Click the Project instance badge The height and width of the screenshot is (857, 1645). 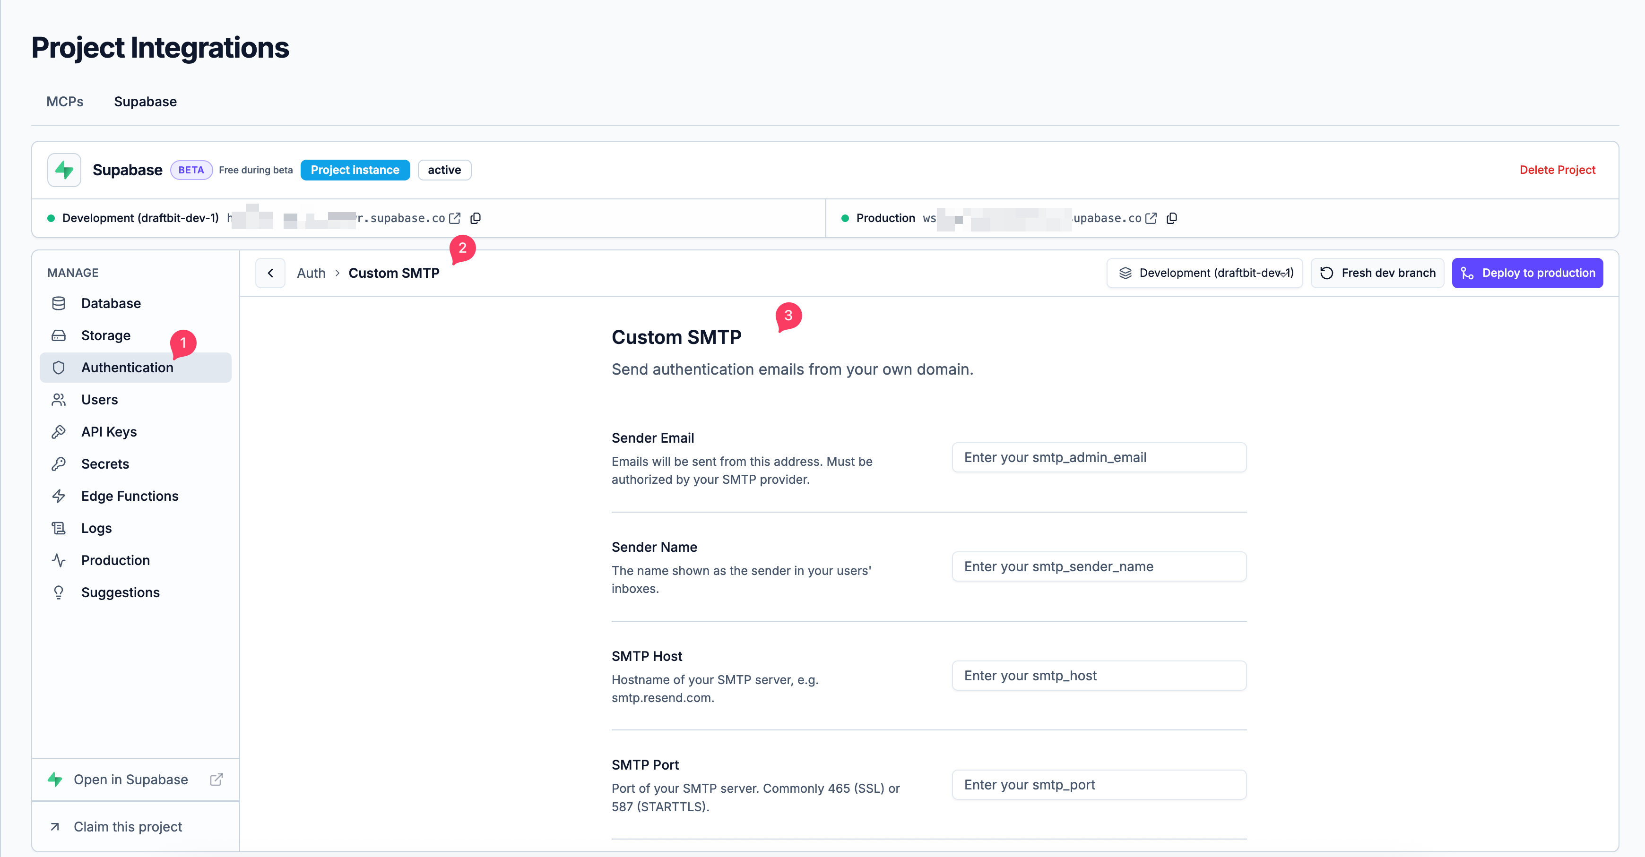pyautogui.click(x=355, y=170)
